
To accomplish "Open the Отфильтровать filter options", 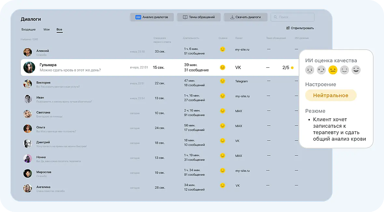I will click(300, 28).
